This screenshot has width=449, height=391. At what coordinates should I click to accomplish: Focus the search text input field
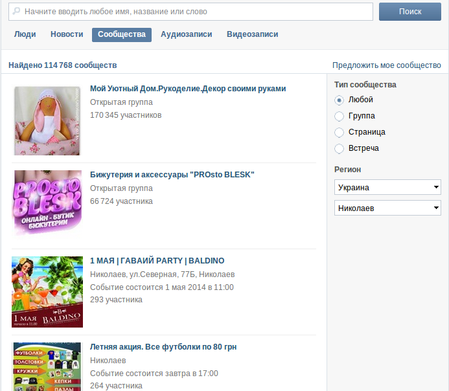tap(194, 12)
